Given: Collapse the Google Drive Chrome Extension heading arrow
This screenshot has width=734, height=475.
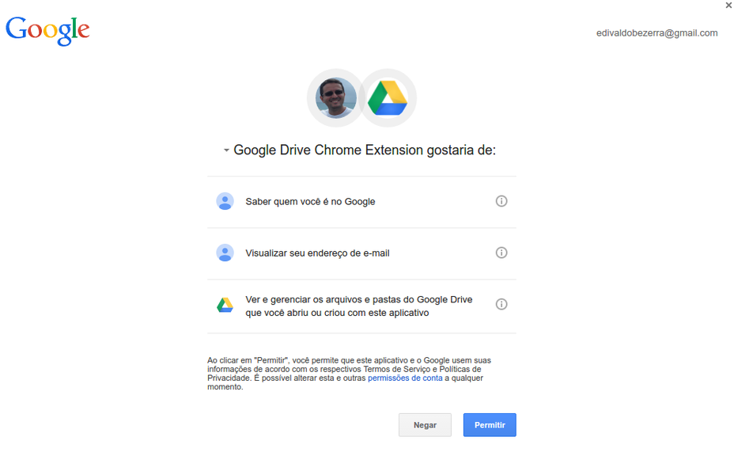Looking at the screenshot, I should (x=226, y=150).
